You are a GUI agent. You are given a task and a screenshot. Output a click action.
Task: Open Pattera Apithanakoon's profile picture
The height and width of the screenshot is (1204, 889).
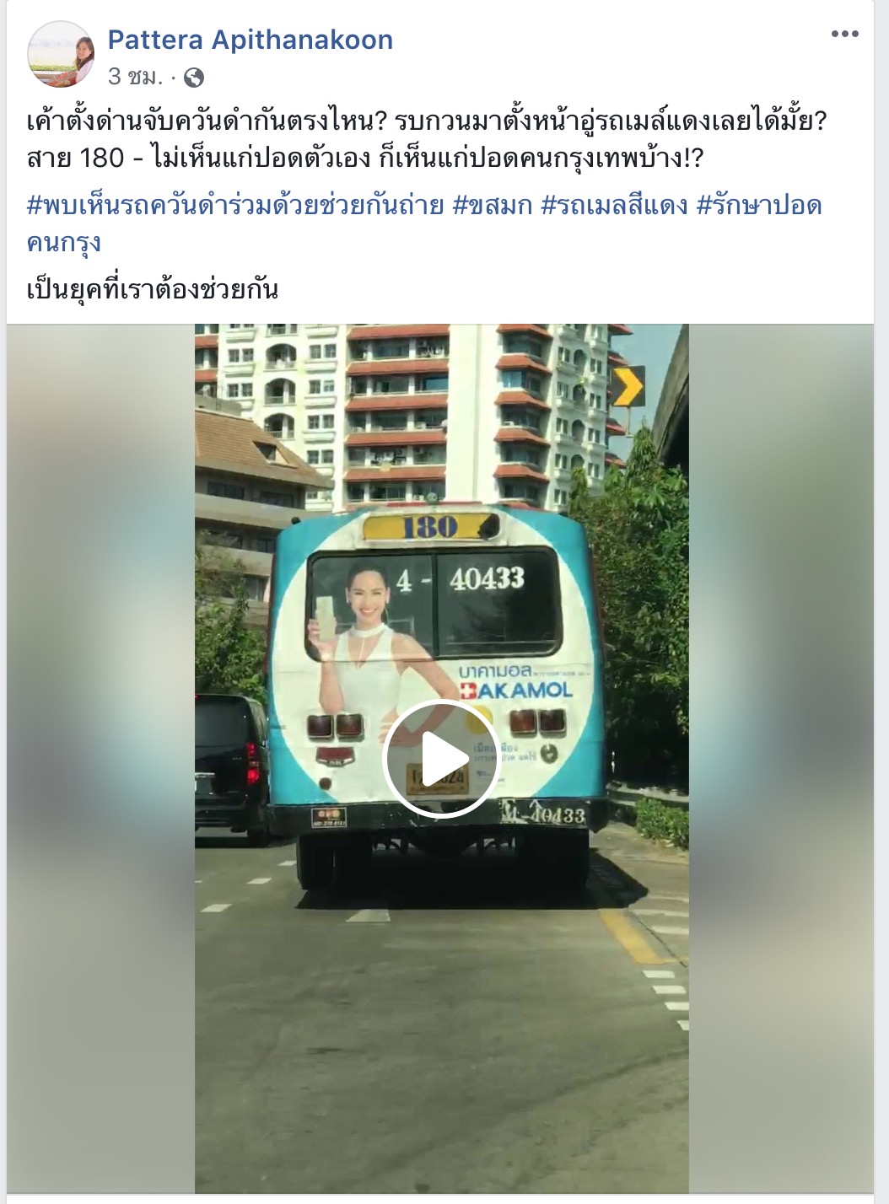(x=61, y=55)
